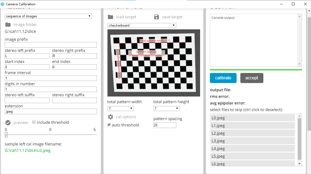Viewport: 311px width, 174px height.
Task: Click the end index input field
Action: coord(74,67)
